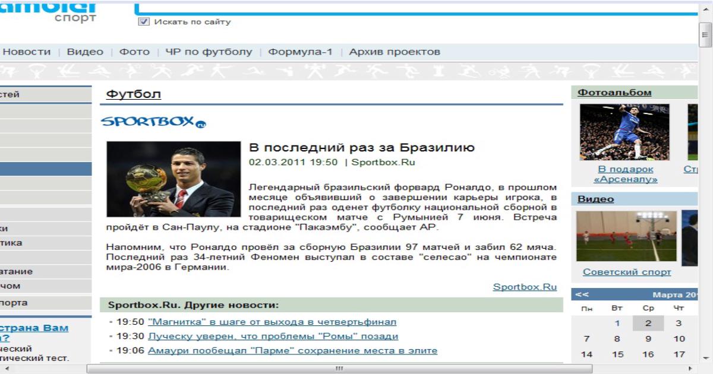Click the Sportbox.Ru source link beside the date
Viewport: 713px width, 374px height.
pyautogui.click(x=383, y=161)
